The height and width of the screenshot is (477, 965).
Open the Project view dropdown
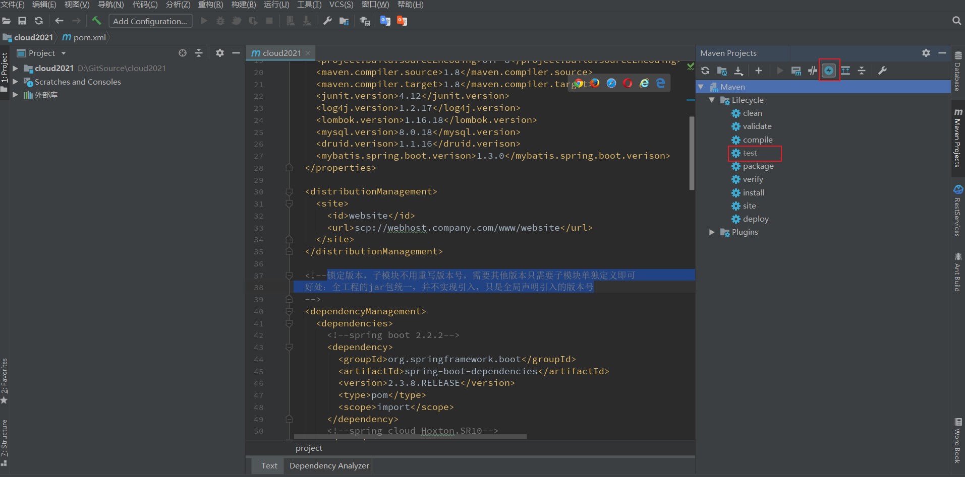[x=64, y=53]
